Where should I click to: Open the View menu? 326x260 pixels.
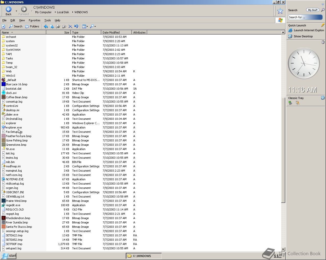(22, 20)
